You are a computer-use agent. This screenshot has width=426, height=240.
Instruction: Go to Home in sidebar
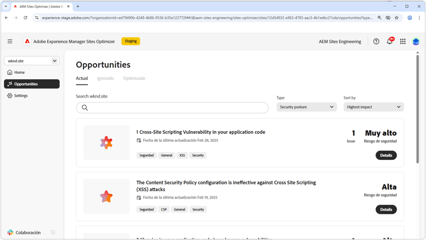[x=32, y=72]
